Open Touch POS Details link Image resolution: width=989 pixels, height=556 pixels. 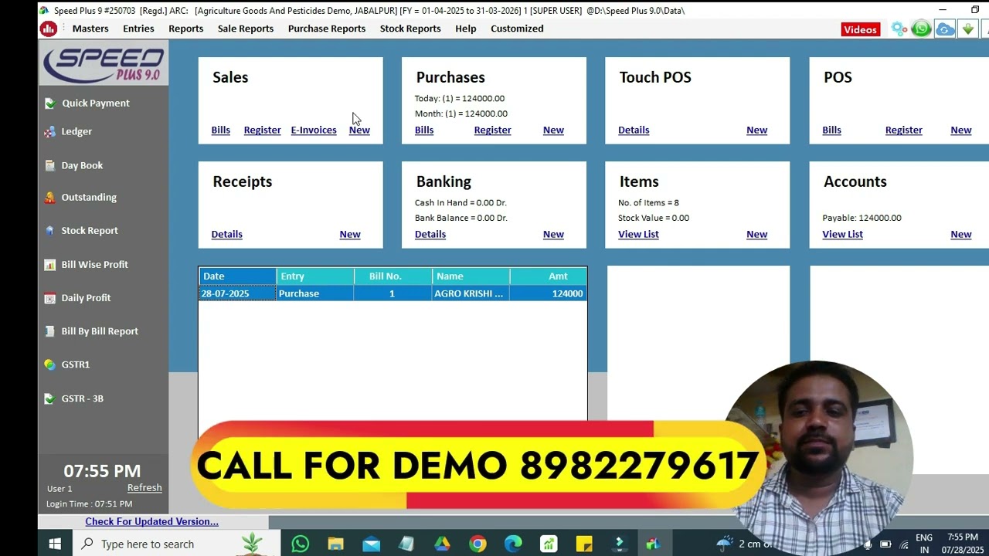pyautogui.click(x=634, y=130)
